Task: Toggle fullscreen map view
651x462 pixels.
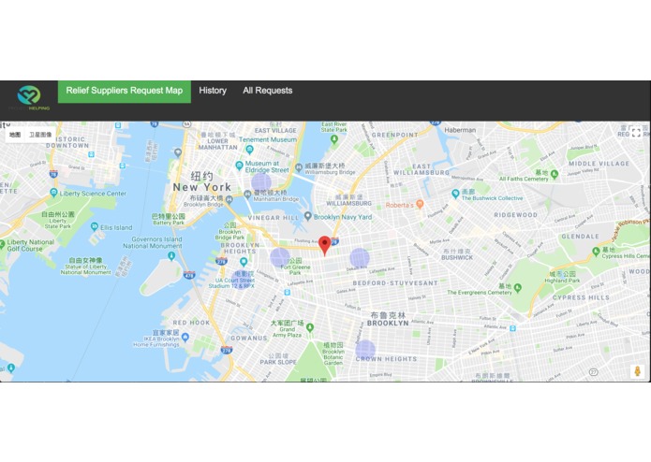Action: [x=636, y=133]
